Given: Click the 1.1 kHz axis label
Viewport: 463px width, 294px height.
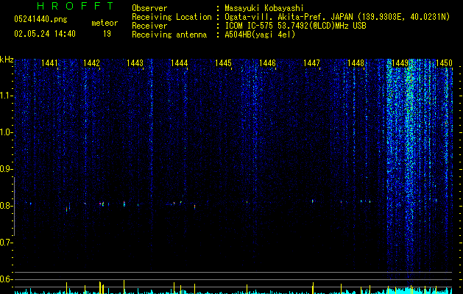Looking at the screenshot, I should tap(6, 96).
